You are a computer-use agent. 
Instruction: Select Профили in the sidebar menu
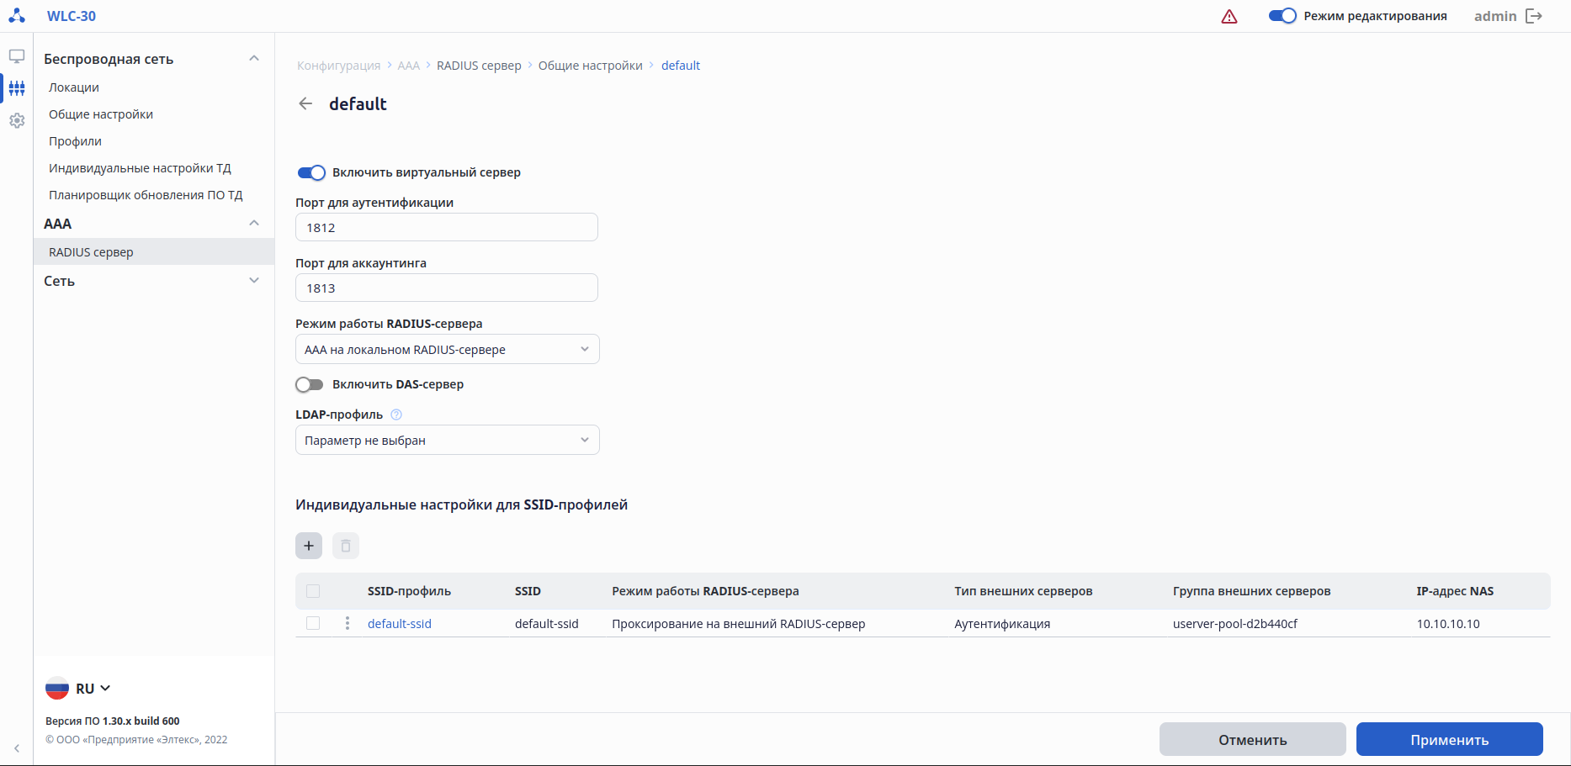pyautogui.click(x=75, y=141)
